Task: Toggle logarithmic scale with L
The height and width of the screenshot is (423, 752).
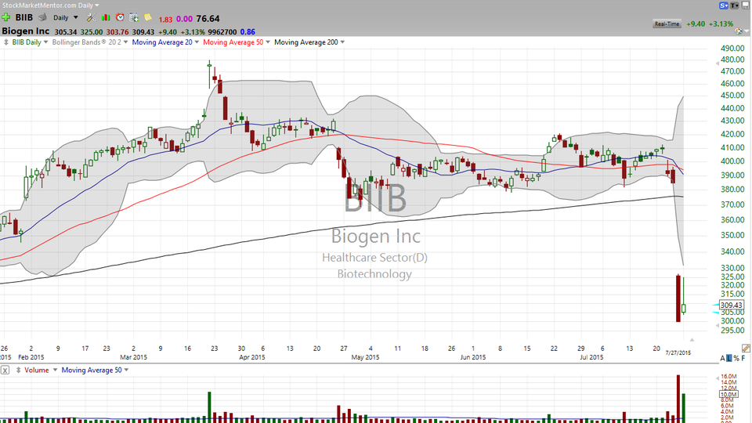Action: [729, 358]
